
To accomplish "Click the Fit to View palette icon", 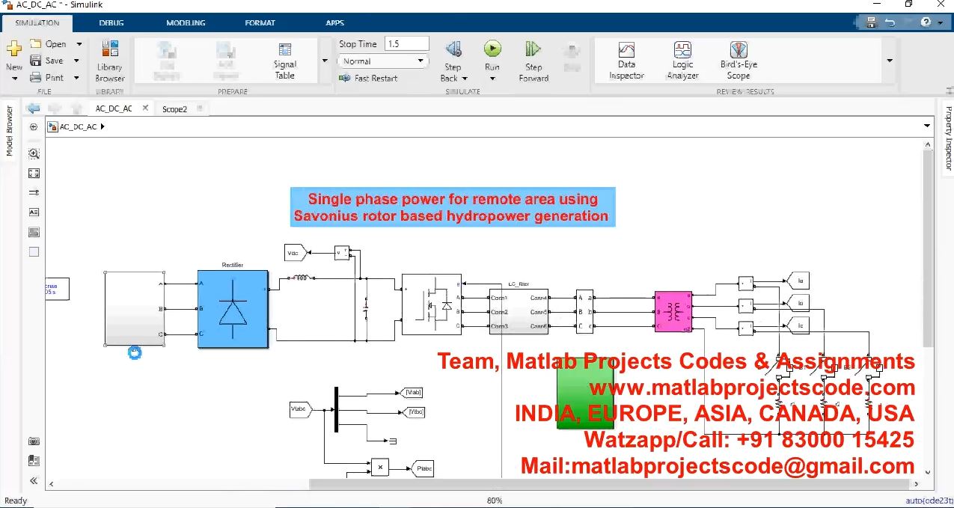I will (34, 173).
